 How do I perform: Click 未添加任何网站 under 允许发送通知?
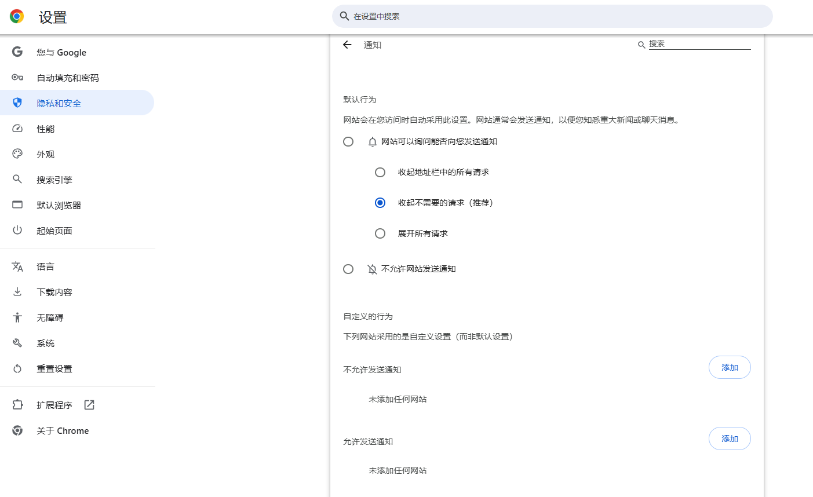tap(398, 470)
